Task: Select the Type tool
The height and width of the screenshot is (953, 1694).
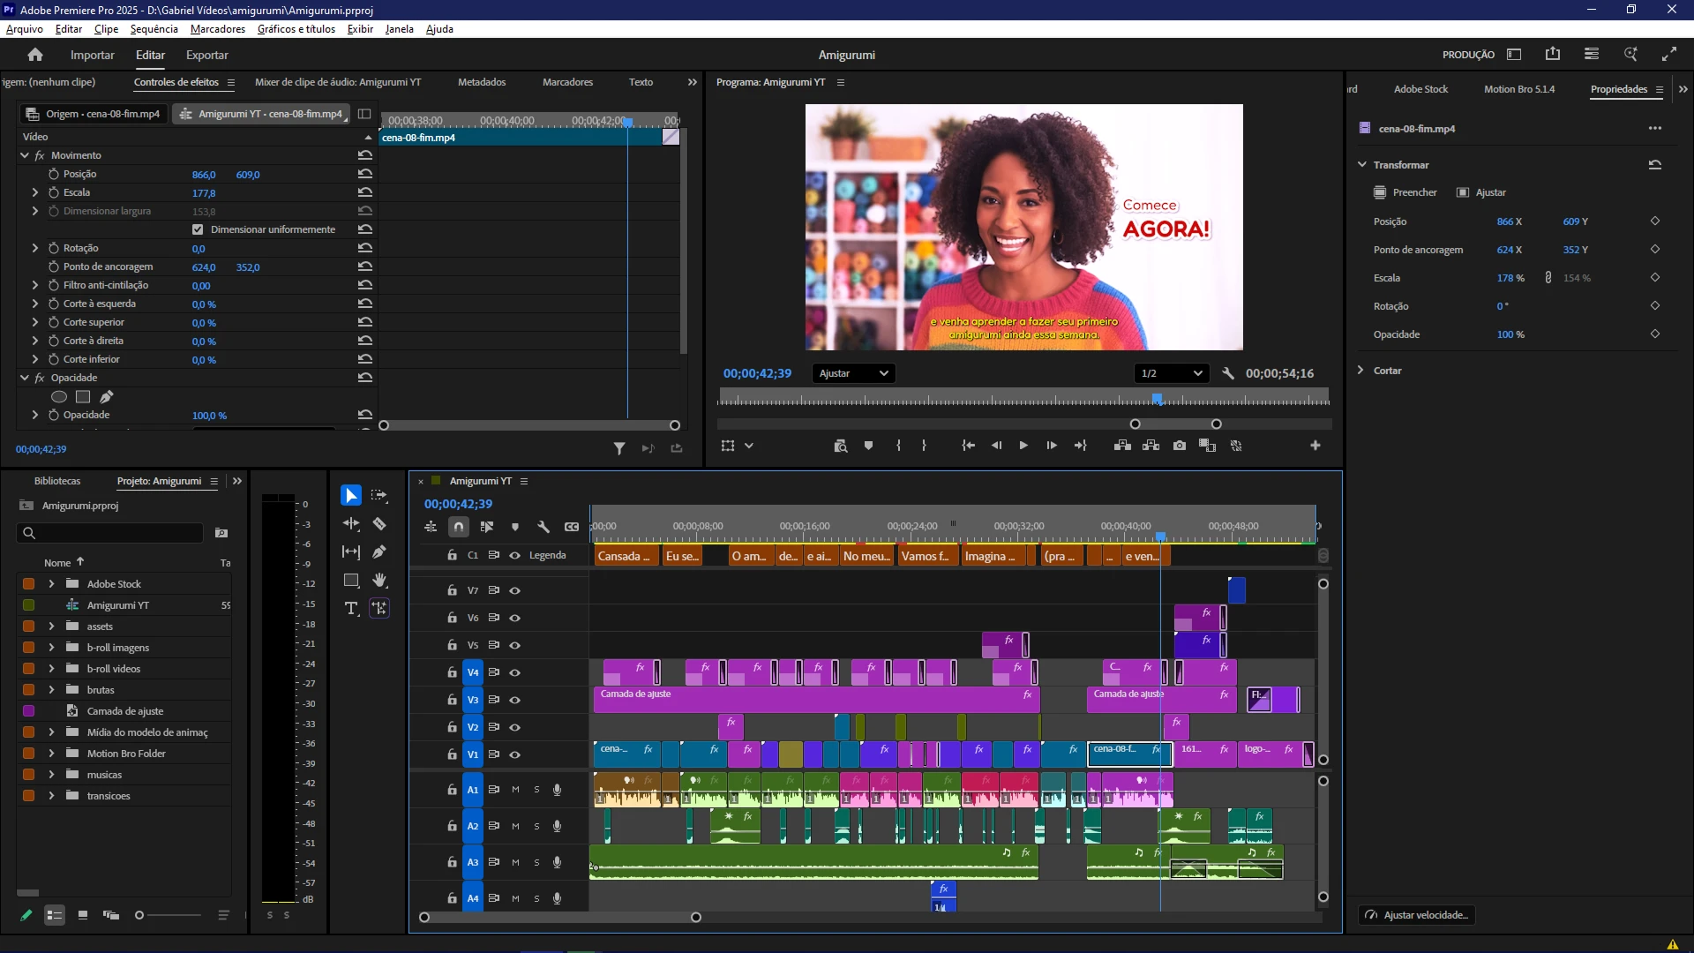Action: (351, 608)
